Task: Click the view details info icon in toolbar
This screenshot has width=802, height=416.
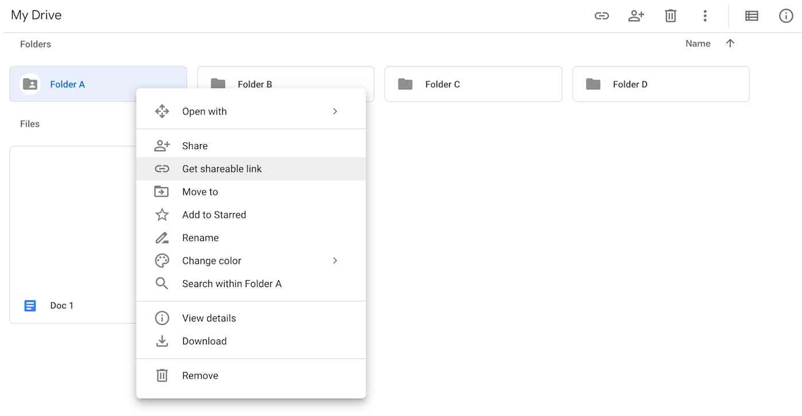Action: [x=786, y=16]
